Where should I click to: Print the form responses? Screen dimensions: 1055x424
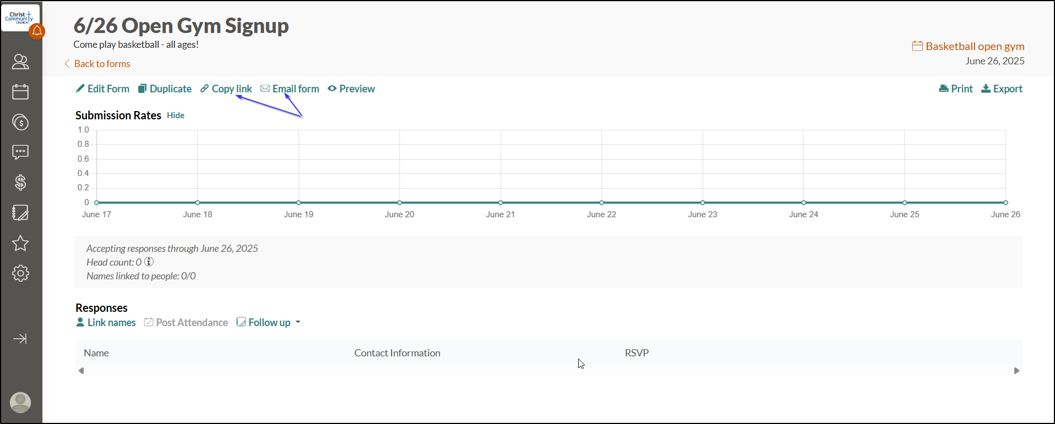click(956, 89)
